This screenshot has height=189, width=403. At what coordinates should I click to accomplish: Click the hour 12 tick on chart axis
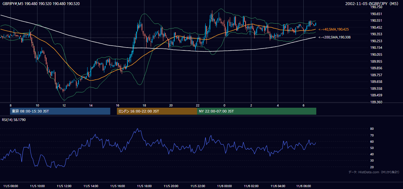coord(64,105)
